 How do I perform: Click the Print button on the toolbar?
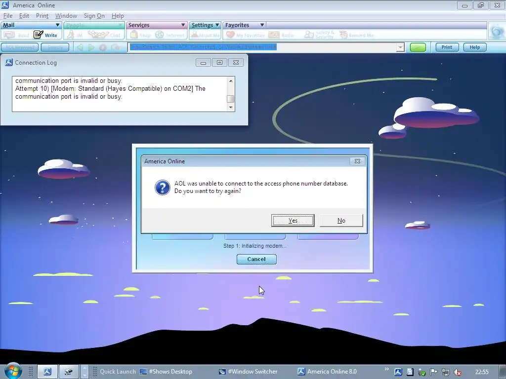pyautogui.click(x=447, y=47)
